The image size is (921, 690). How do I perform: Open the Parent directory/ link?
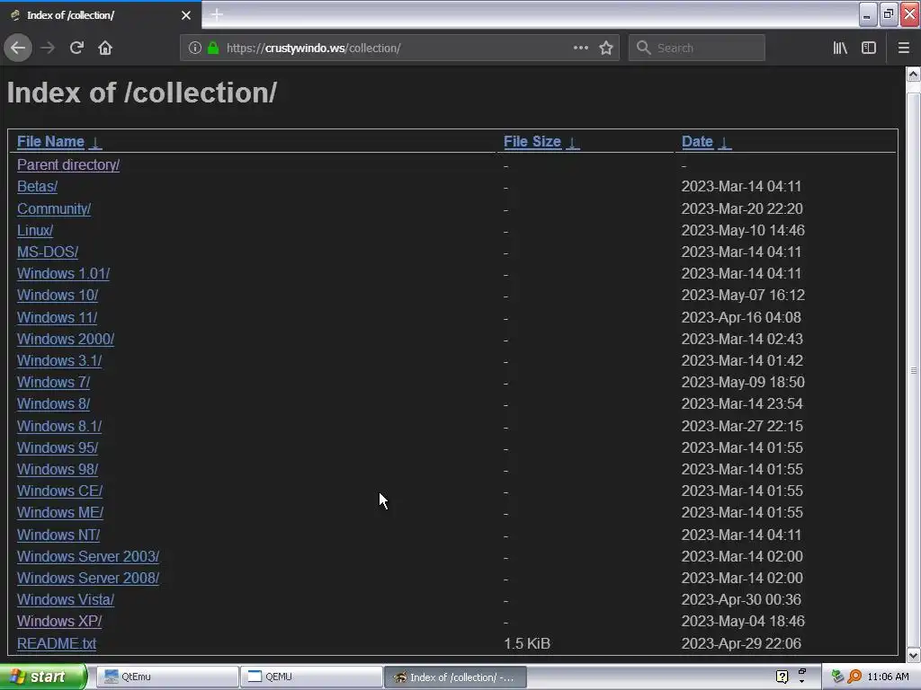tap(68, 165)
